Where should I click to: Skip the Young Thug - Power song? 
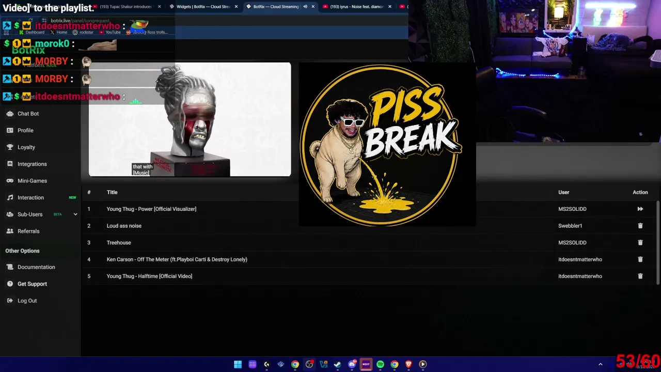pyautogui.click(x=640, y=209)
